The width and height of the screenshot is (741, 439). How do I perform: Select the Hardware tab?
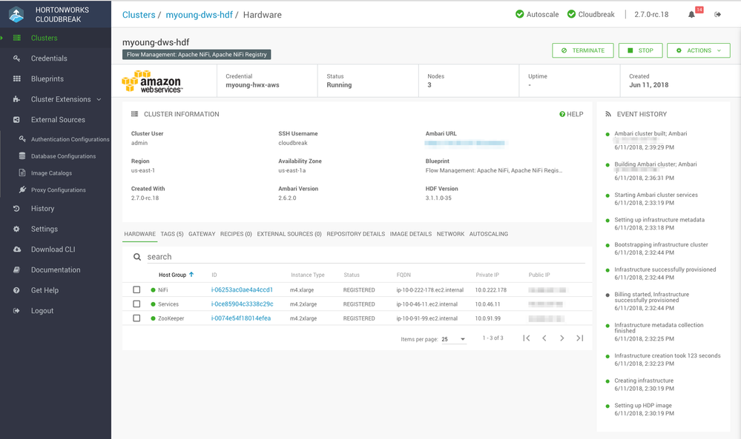pos(140,234)
